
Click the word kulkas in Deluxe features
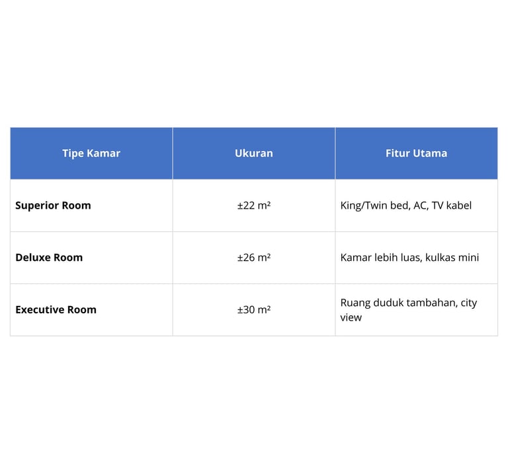coord(440,258)
